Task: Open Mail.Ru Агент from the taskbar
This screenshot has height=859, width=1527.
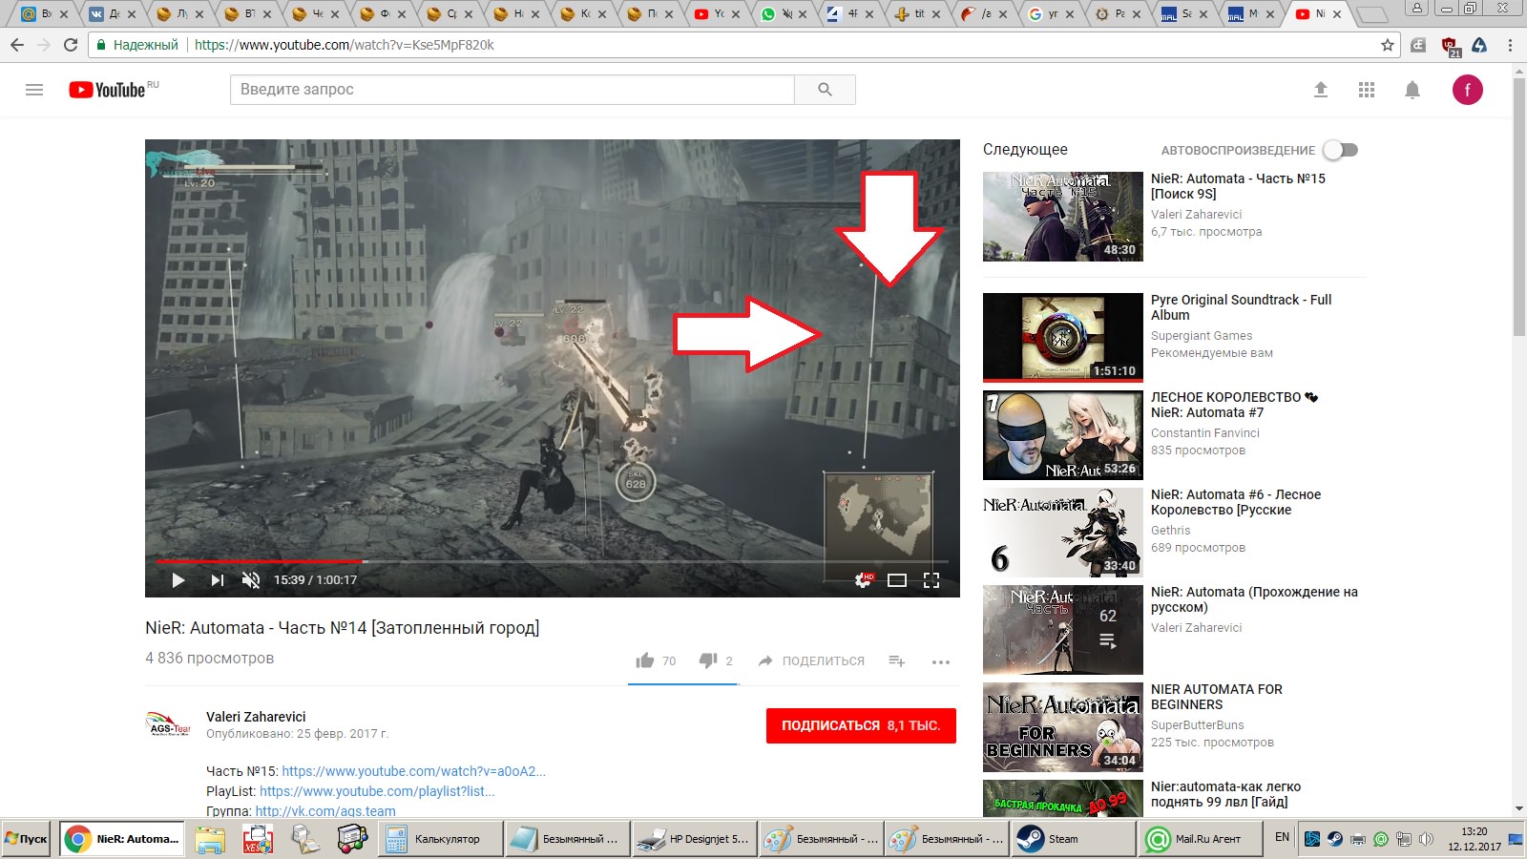Action: (x=1200, y=839)
